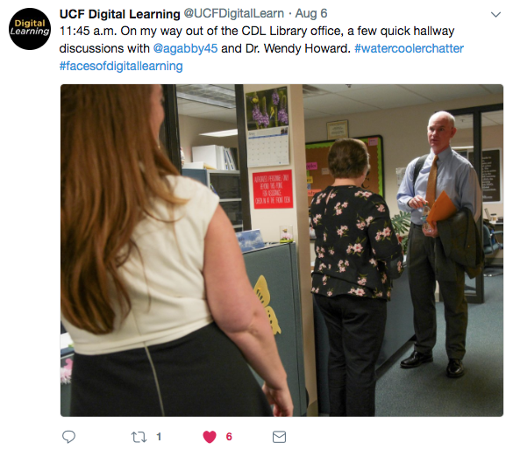Open tweet details by clicking the tweet text
513x450 pixels.
257,31
